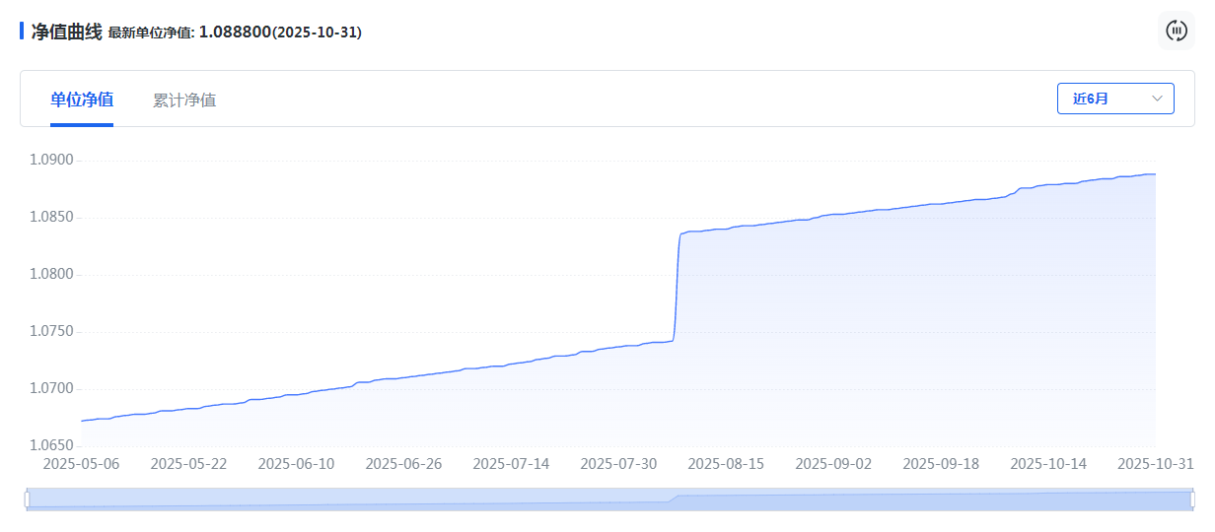
Task: Click the 2025-06-26 x-axis date label
Action: pyautogui.click(x=404, y=463)
